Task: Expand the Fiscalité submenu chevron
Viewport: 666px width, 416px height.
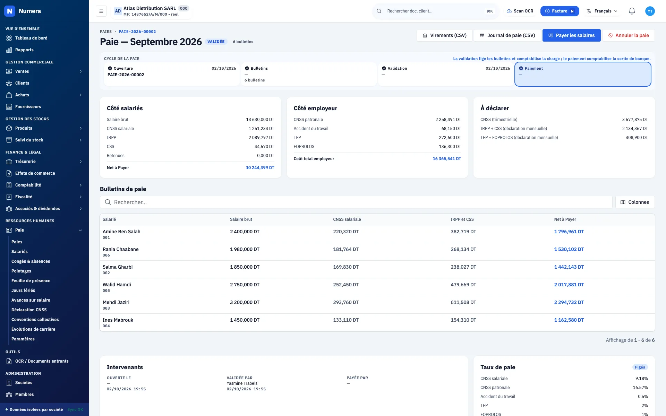Action: pyautogui.click(x=80, y=197)
